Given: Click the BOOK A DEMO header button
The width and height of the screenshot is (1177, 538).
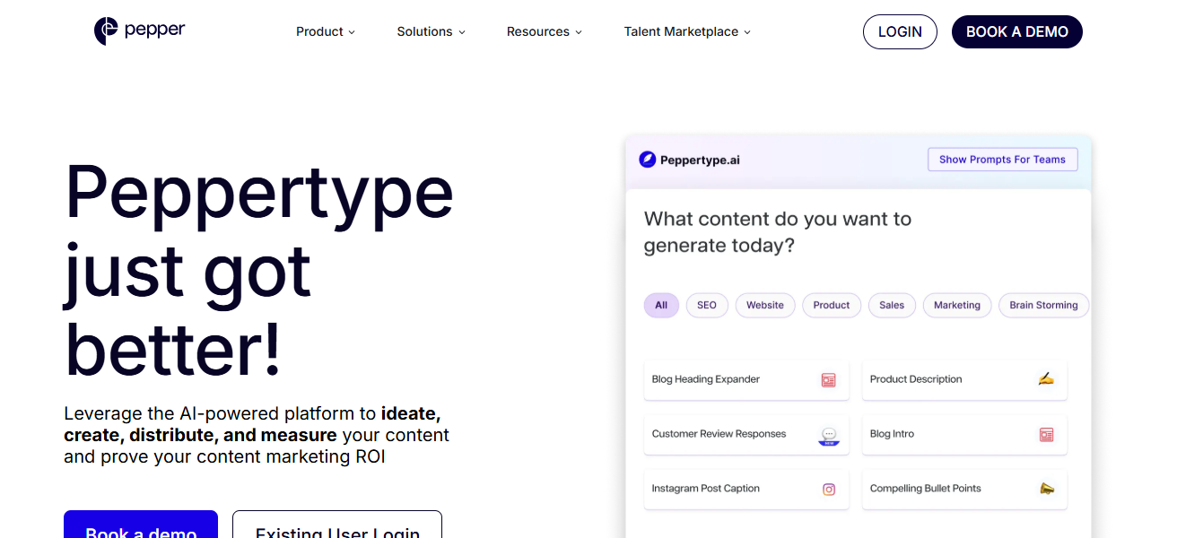Looking at the screenshot, I should [1017, 31].
